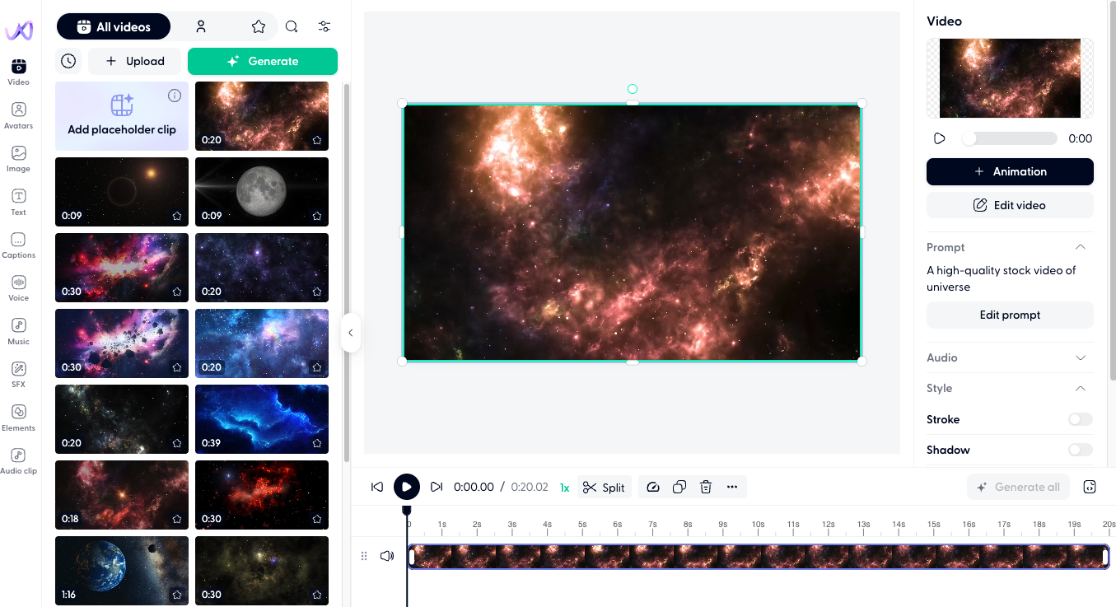Open the Captions panel
This screenshot has height=607, width=1116.
18,244
